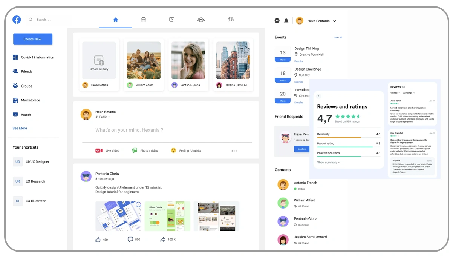Switch to the Home feed tab
The width and height of the screenshot is (453, 258).
click(115, 20)
